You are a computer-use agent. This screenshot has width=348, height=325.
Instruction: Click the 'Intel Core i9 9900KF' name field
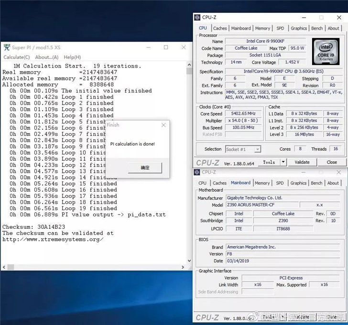coord(265,41)
